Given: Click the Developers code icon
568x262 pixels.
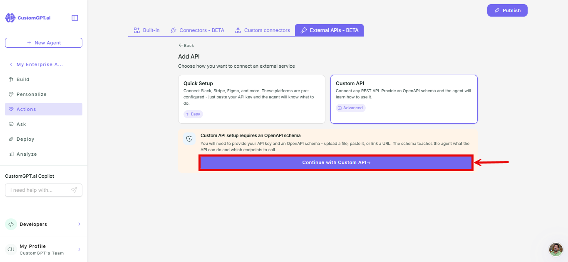Looking at the screenshot, I should point(11,224).
